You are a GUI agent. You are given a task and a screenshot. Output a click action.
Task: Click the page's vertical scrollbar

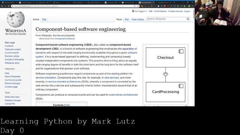194,57
